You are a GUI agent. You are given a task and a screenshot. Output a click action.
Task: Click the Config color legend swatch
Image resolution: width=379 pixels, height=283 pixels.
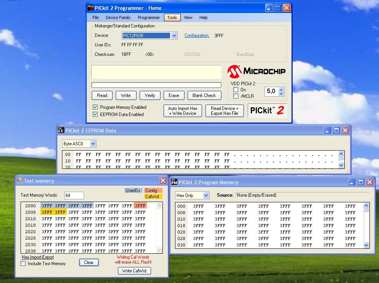click(x=153, y=191)
